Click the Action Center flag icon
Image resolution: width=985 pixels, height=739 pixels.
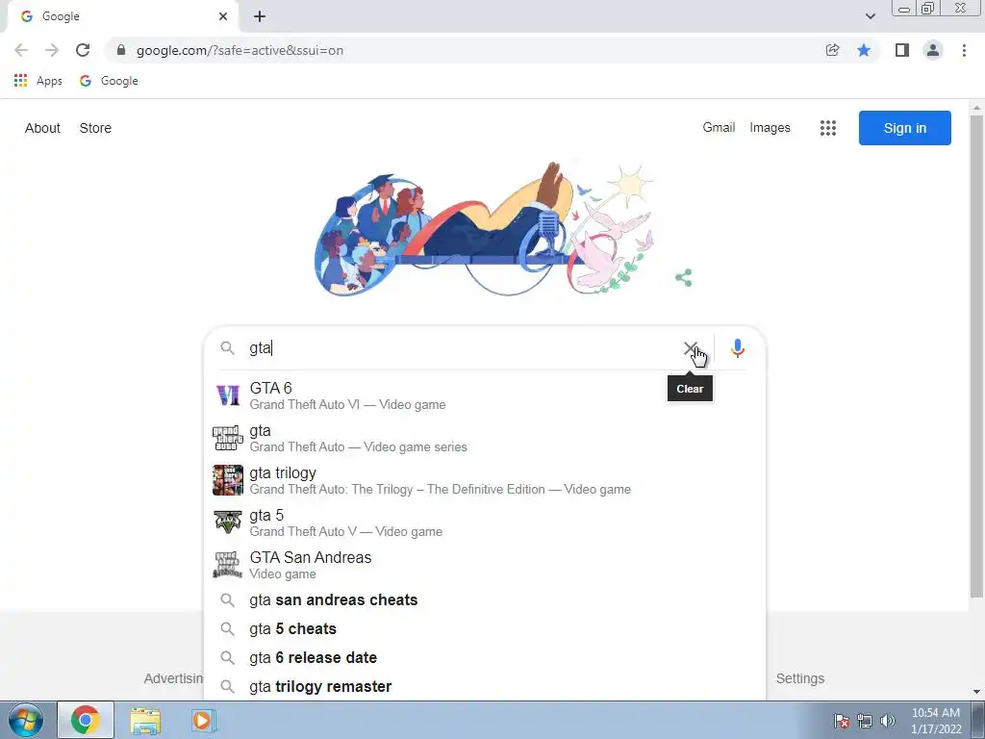(x=841, y=721)
